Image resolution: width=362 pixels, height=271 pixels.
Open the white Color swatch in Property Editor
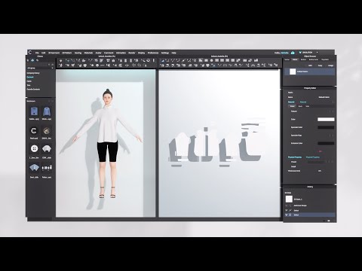(x=326, y=120)
